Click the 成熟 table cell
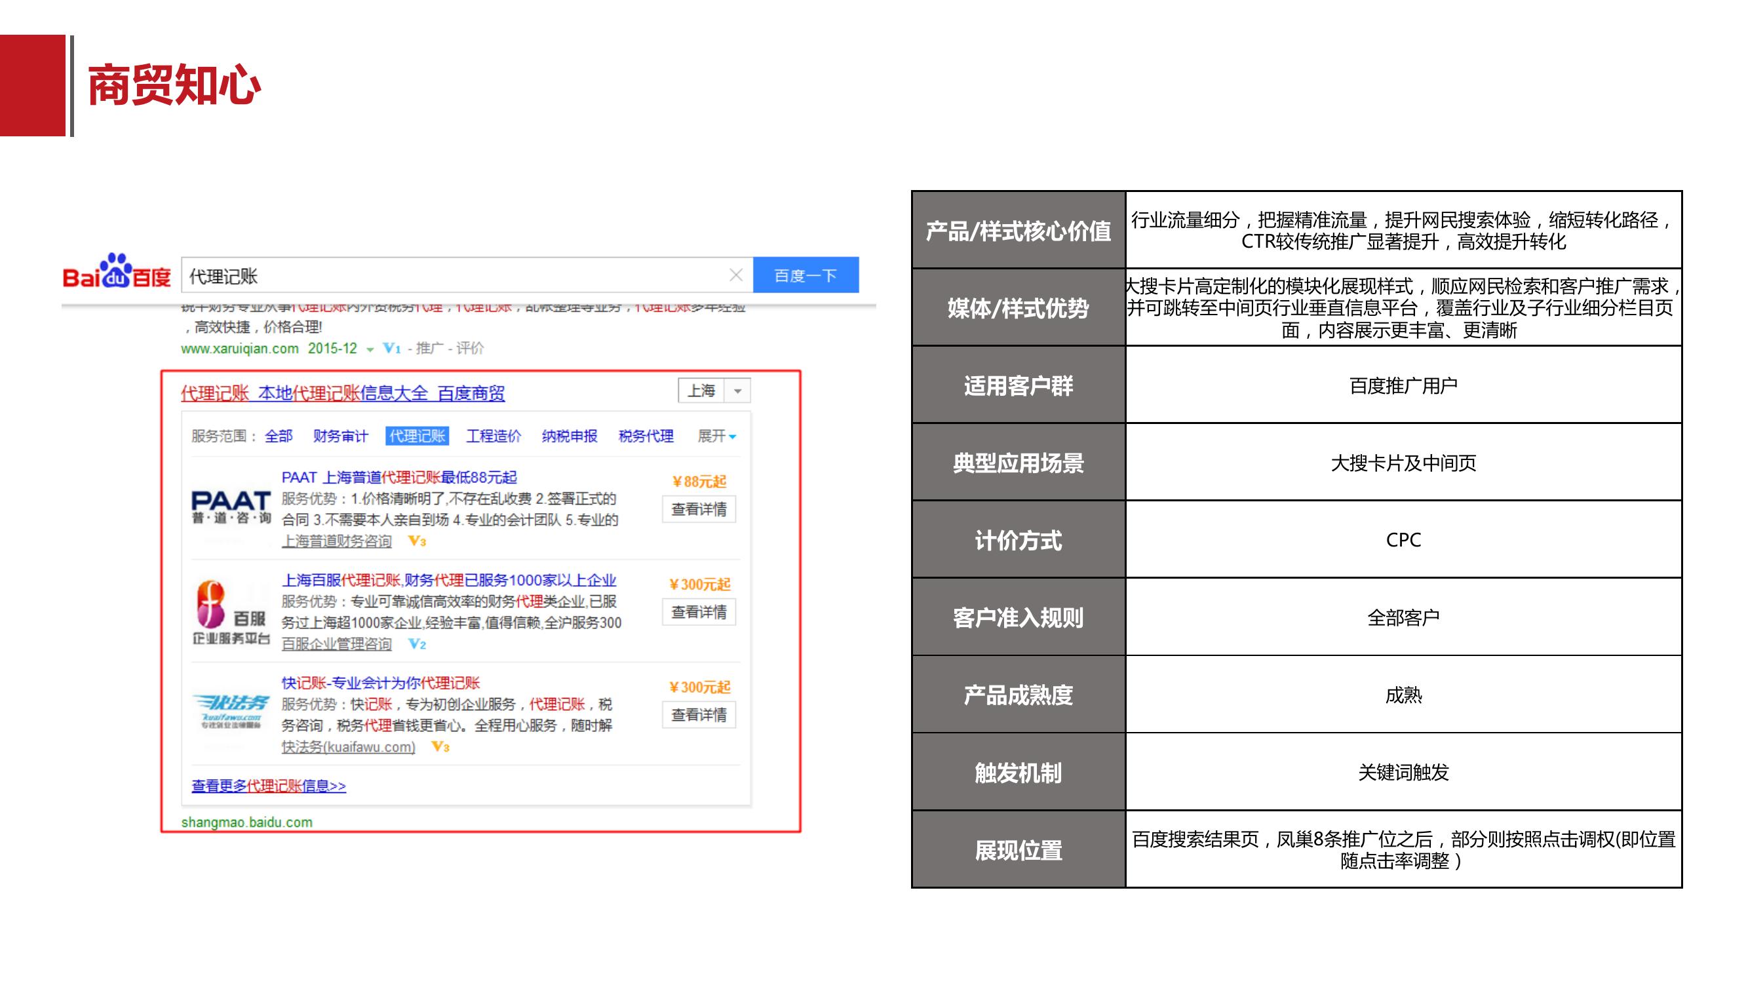Image resolution: width=1748 pixels, height=983 pixels. coord(1403,694)
